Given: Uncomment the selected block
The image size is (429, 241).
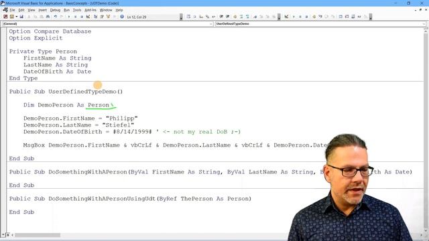Looking at the screenshot, I should (x=247, y=17).
